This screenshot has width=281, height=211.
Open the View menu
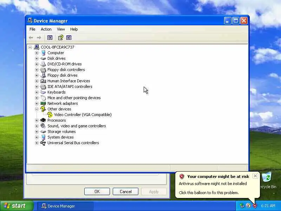point(61,29)
